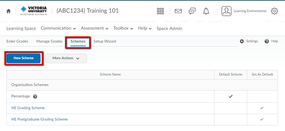Open the email envelope icon

(x=178, y=11)
